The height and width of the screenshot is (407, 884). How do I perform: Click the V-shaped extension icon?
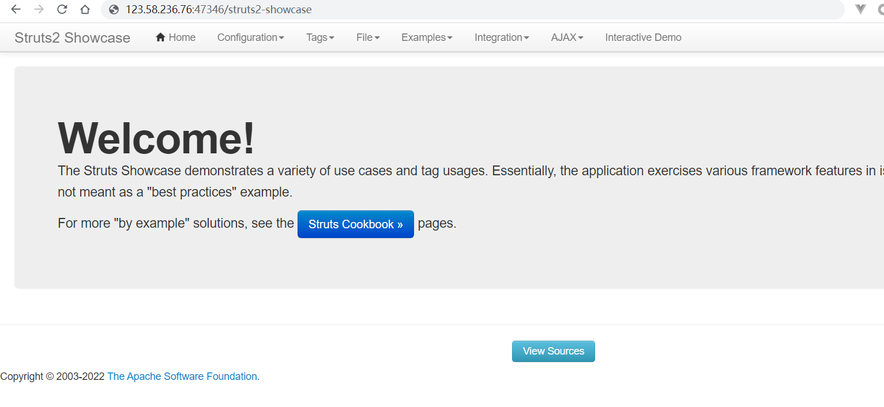click(860, 9)
